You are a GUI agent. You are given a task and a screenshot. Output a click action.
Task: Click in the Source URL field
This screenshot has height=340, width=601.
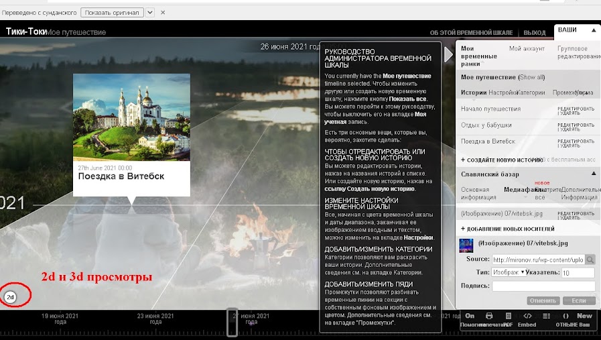pyautogui.click(x=538, y=260)
